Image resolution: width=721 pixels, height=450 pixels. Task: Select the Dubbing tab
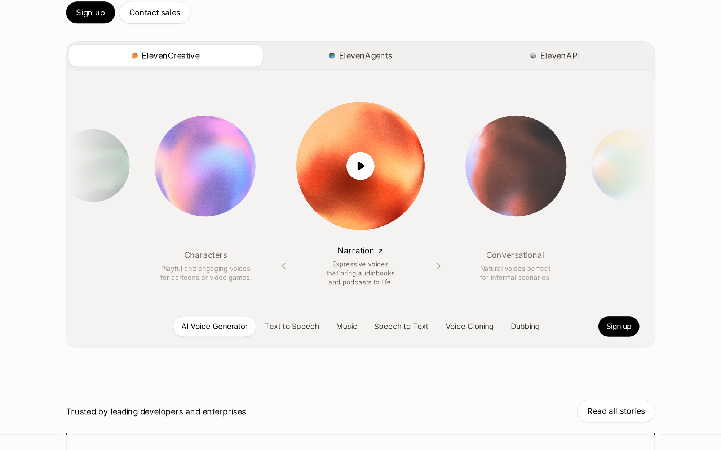click(525, 327)
